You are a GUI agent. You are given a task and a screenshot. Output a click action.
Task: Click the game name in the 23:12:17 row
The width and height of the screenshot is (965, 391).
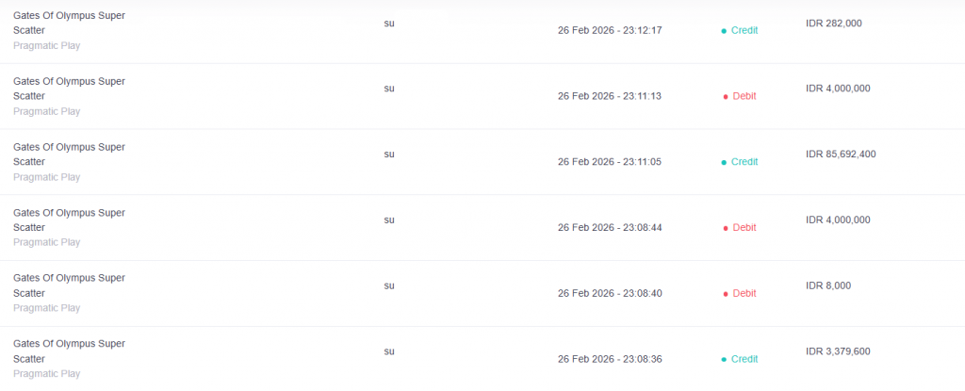(69, 23)
